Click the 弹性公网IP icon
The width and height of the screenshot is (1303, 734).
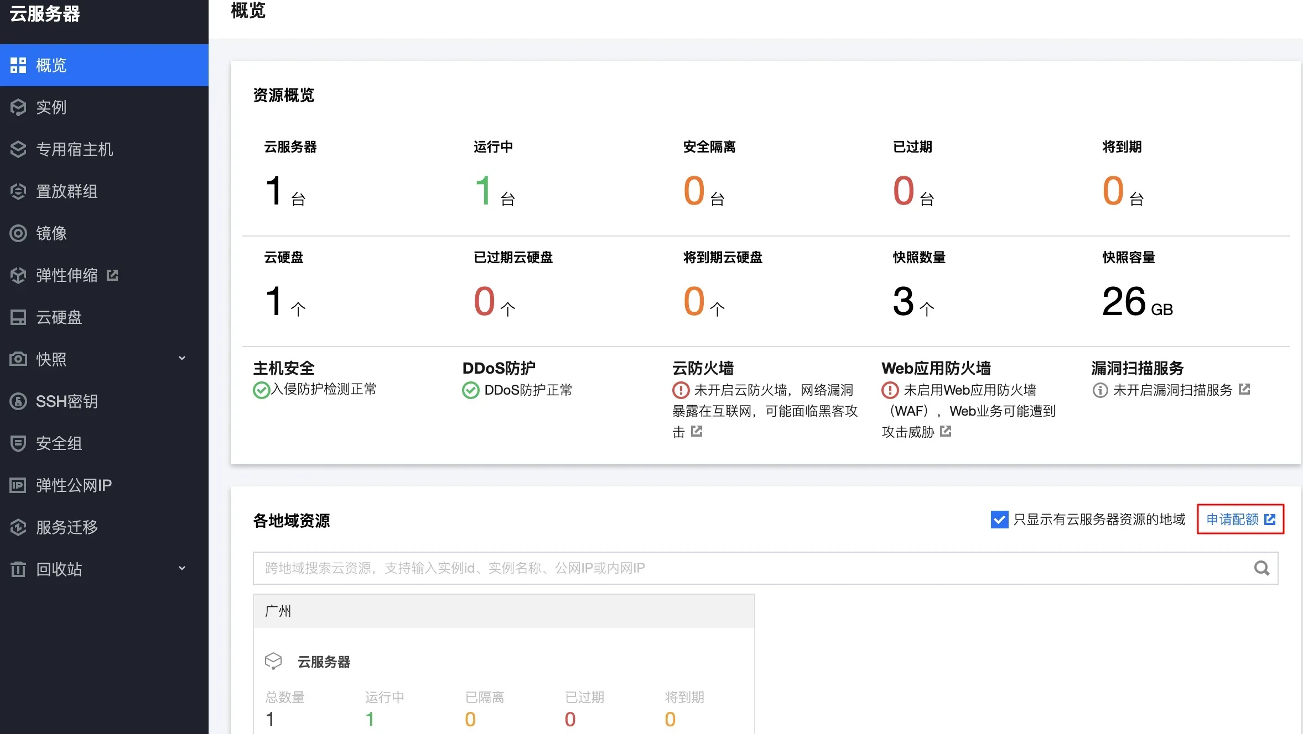18,485
